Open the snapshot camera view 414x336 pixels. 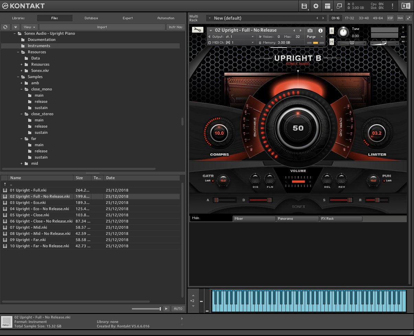(x=310, y=31)
